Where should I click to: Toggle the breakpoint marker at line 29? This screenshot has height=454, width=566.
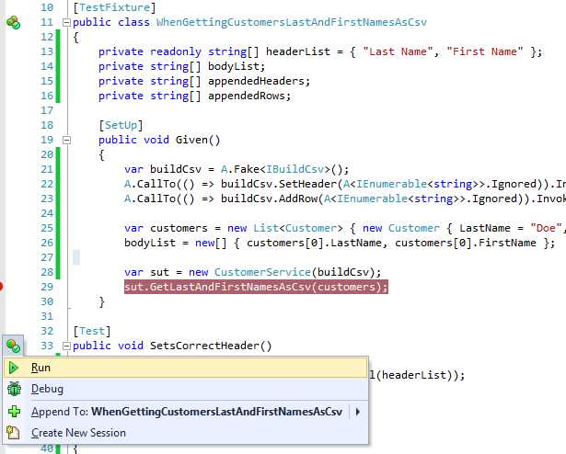tap(1, 287)
